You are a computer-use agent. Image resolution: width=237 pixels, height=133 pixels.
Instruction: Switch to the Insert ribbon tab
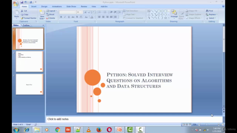[x=34, y=7]
